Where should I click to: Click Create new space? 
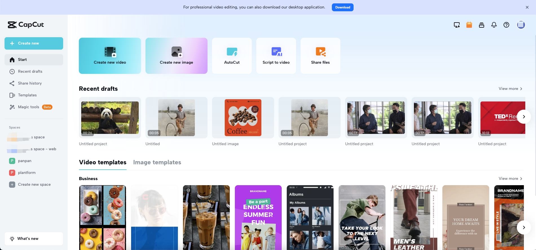tap(34, 185)
